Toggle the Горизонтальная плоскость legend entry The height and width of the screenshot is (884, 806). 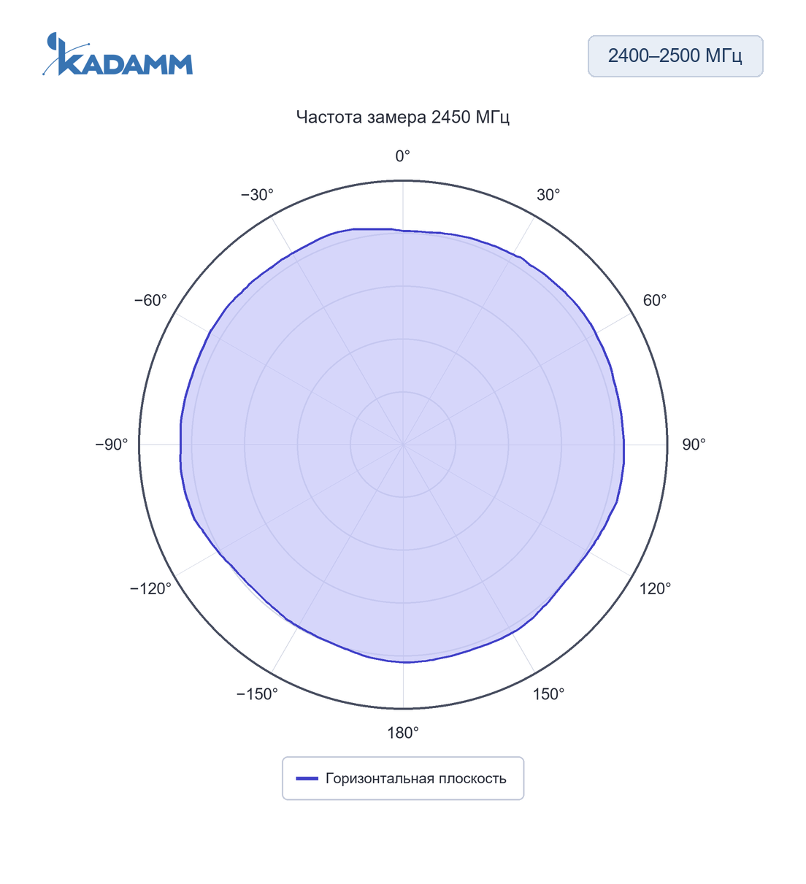[403, 778]
